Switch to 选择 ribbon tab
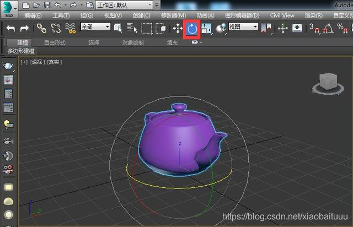The width and height of the screenshot is (353, 227). click(x=94, y=42)
